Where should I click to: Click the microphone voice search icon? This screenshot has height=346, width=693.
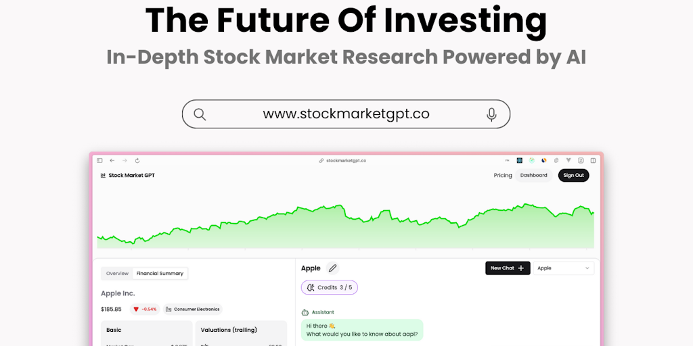[492, 114]
